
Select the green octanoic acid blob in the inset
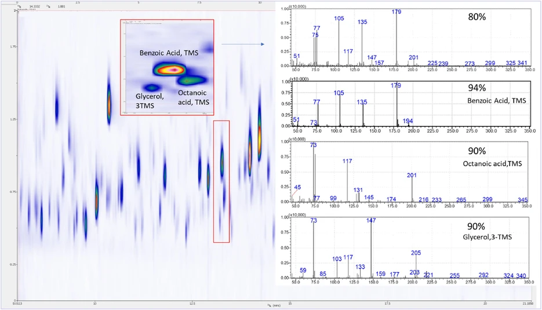191,81
